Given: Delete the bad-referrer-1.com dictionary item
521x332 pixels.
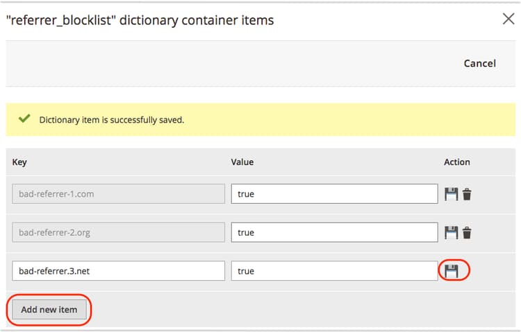Looking at the screenshot, I should pyautogui.click(x=467, y=194).
